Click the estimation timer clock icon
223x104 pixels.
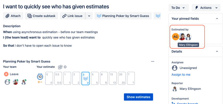[40, 77]
